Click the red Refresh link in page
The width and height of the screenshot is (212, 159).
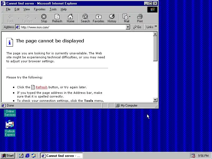coord(42,87)
